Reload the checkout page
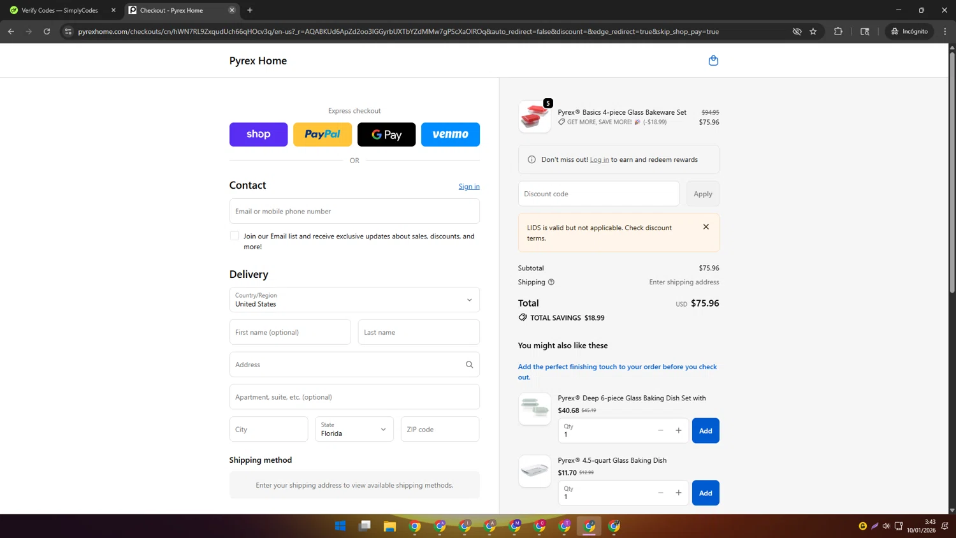This screenshot has width=956, height=538. (47, 31)
